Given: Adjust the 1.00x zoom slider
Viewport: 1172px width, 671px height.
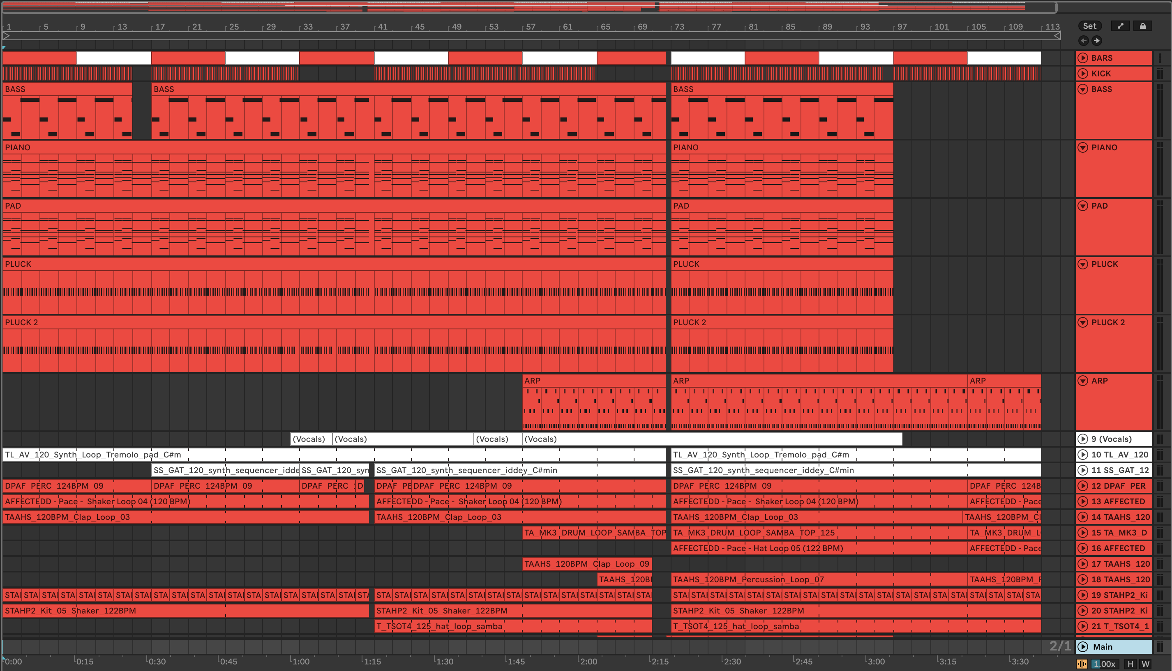Looking at the screenshot, I should 1104,664.
